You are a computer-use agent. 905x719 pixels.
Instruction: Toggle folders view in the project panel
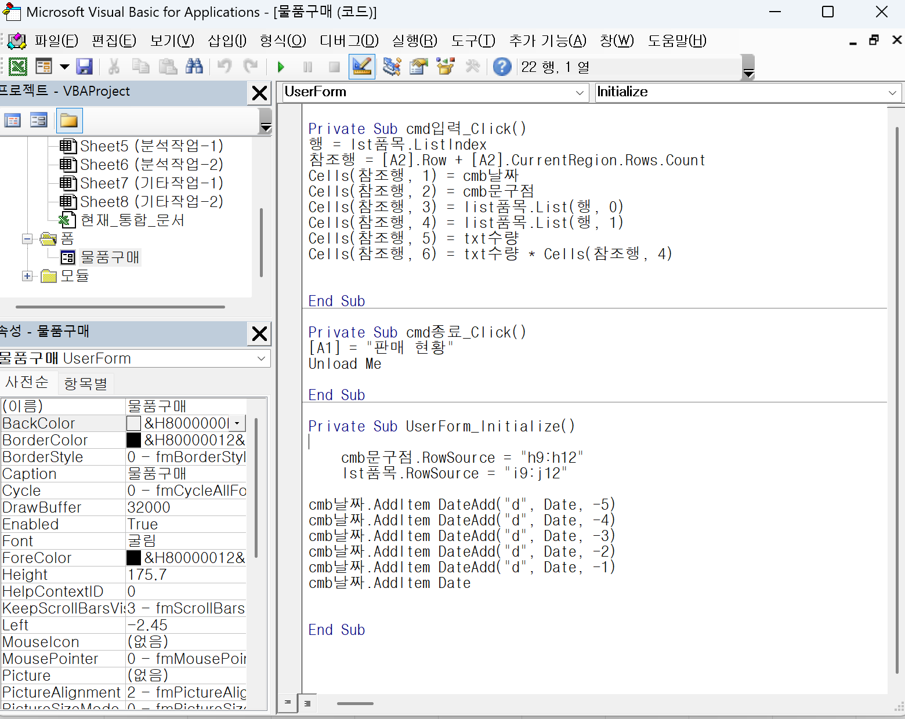69,121
